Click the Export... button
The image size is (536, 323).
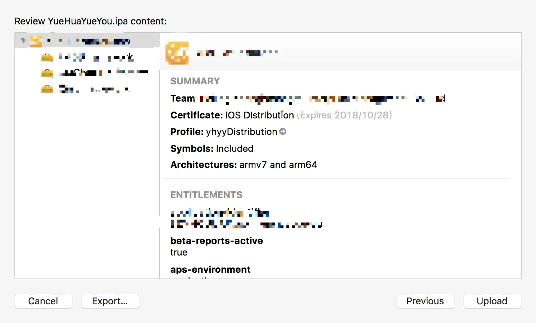tap(110, 301)
